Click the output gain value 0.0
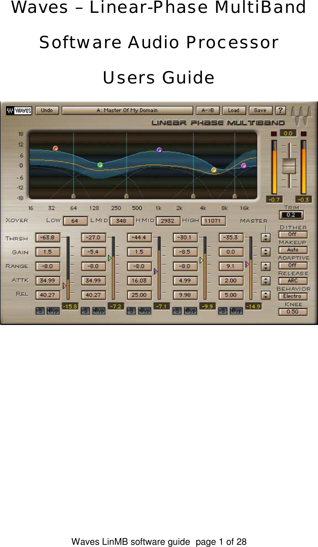This screenshot has height=547, width=318. point(288,133)
